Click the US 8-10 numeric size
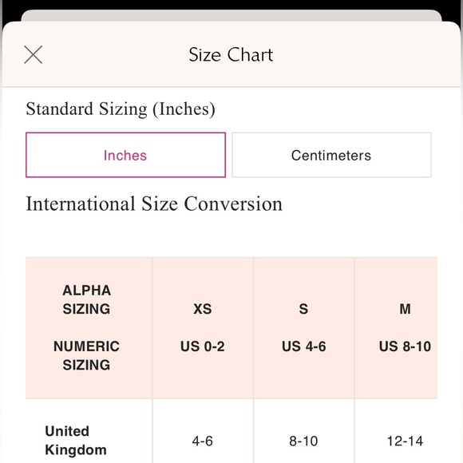This screenshot has width=463, height=463. (x=406, y=346)
